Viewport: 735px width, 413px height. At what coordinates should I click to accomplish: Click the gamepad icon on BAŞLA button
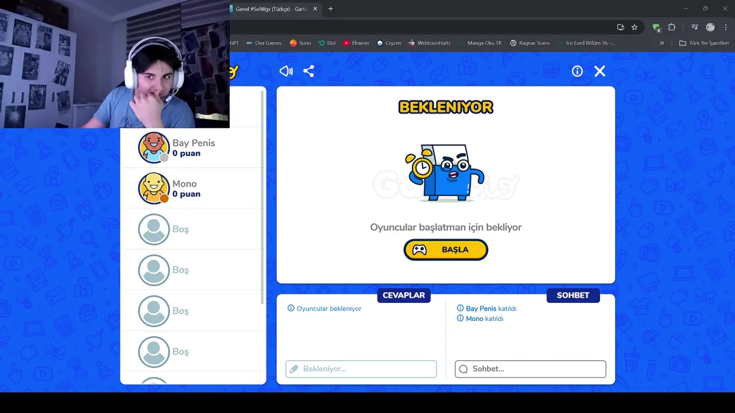420,250
